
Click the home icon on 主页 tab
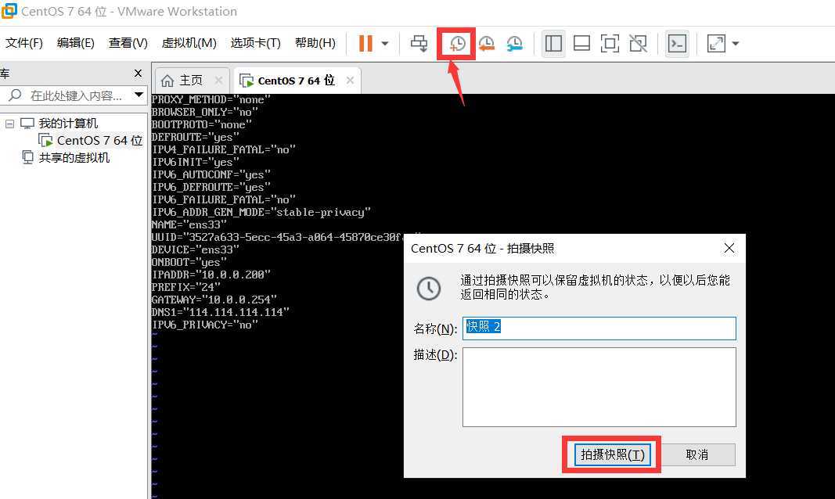pos(167,81)
